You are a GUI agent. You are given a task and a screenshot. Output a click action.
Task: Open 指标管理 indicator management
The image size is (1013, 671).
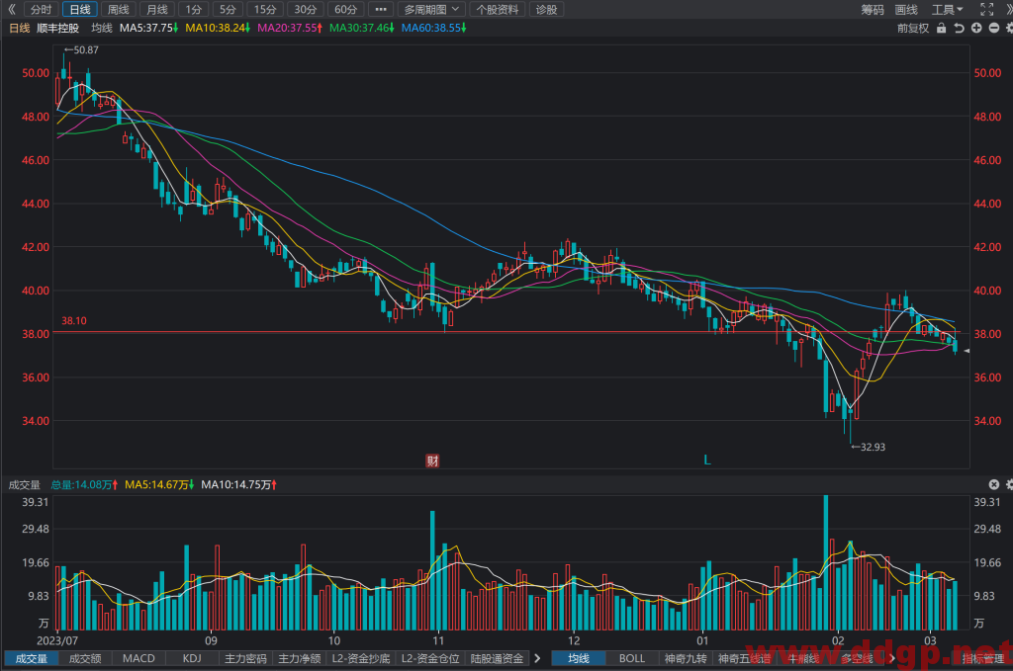[x=983, y=658]
